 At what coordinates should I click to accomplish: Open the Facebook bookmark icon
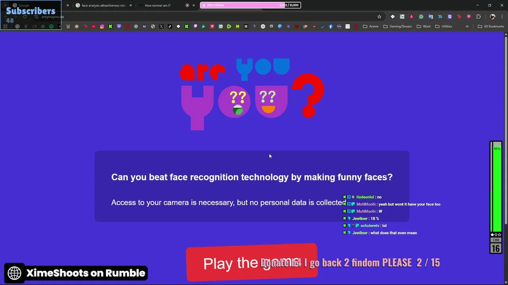tap(331, 26)
